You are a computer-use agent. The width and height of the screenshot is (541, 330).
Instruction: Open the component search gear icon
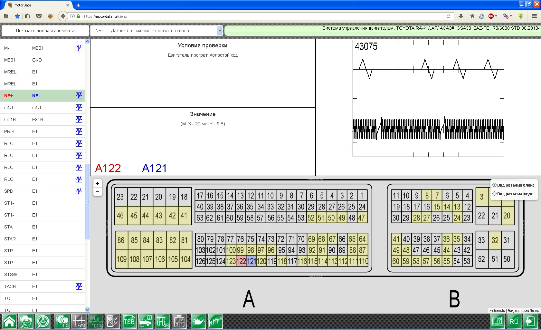coord(43,322)
